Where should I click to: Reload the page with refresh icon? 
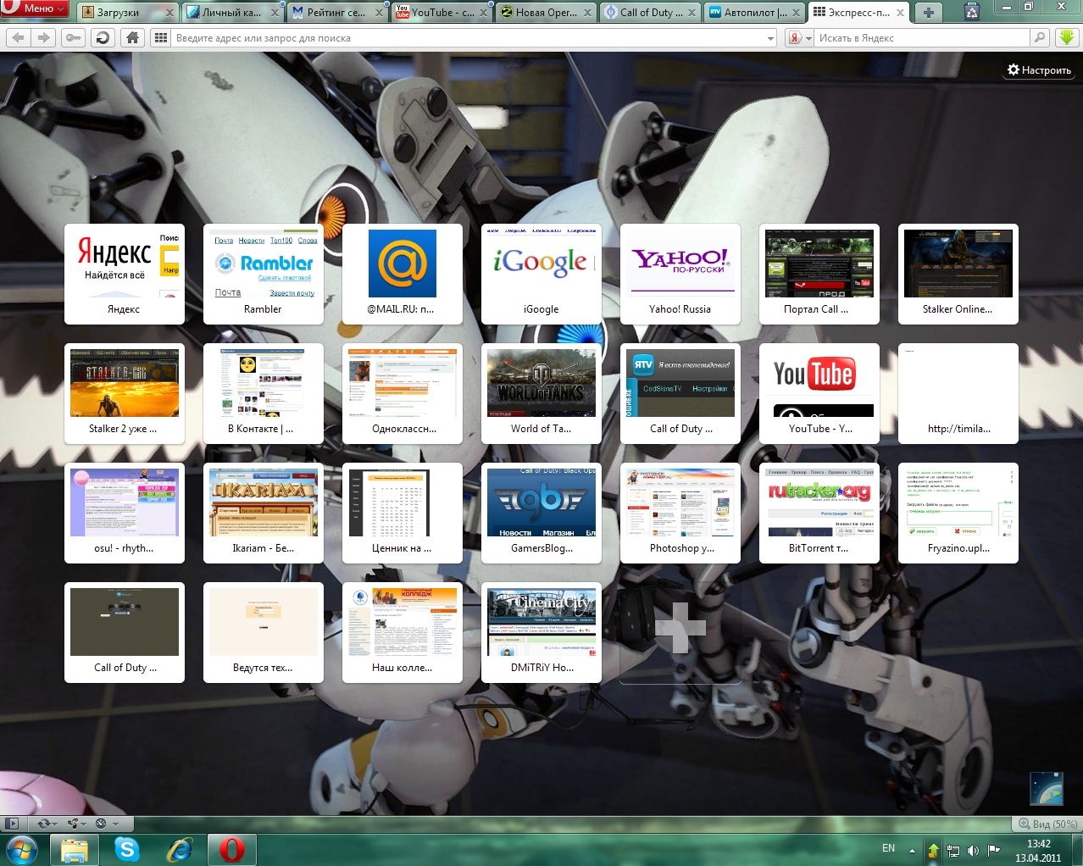[103, 37]
